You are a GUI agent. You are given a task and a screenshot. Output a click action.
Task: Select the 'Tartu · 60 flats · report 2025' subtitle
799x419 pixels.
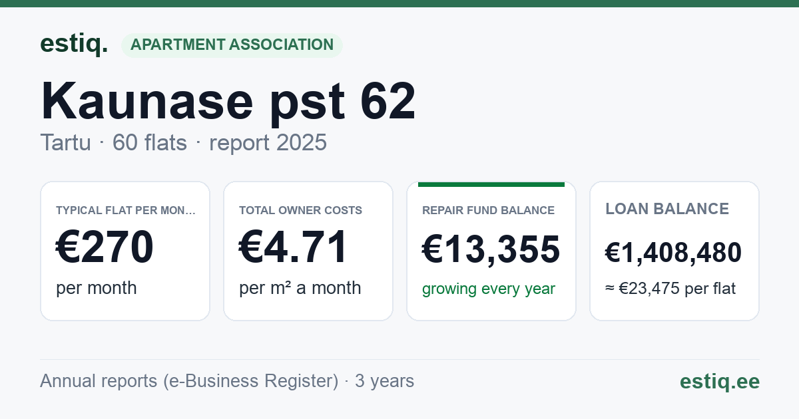(184, 142)
